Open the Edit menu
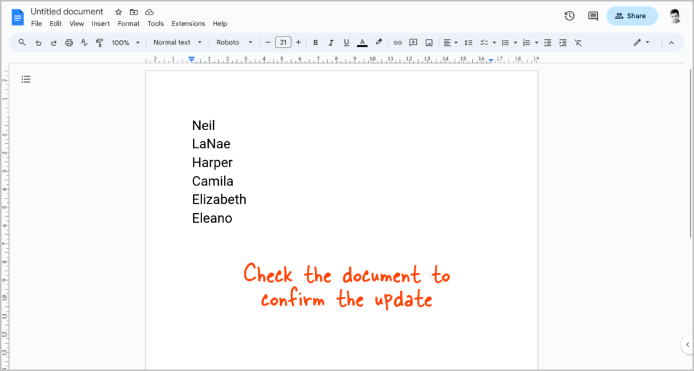Screen dimensions: 694x371 pyautogui.click(x=55, y=24)
